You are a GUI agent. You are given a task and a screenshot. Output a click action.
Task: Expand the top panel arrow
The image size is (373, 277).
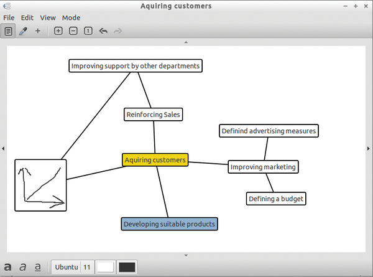pyautogui.click(x=186, y=42)
